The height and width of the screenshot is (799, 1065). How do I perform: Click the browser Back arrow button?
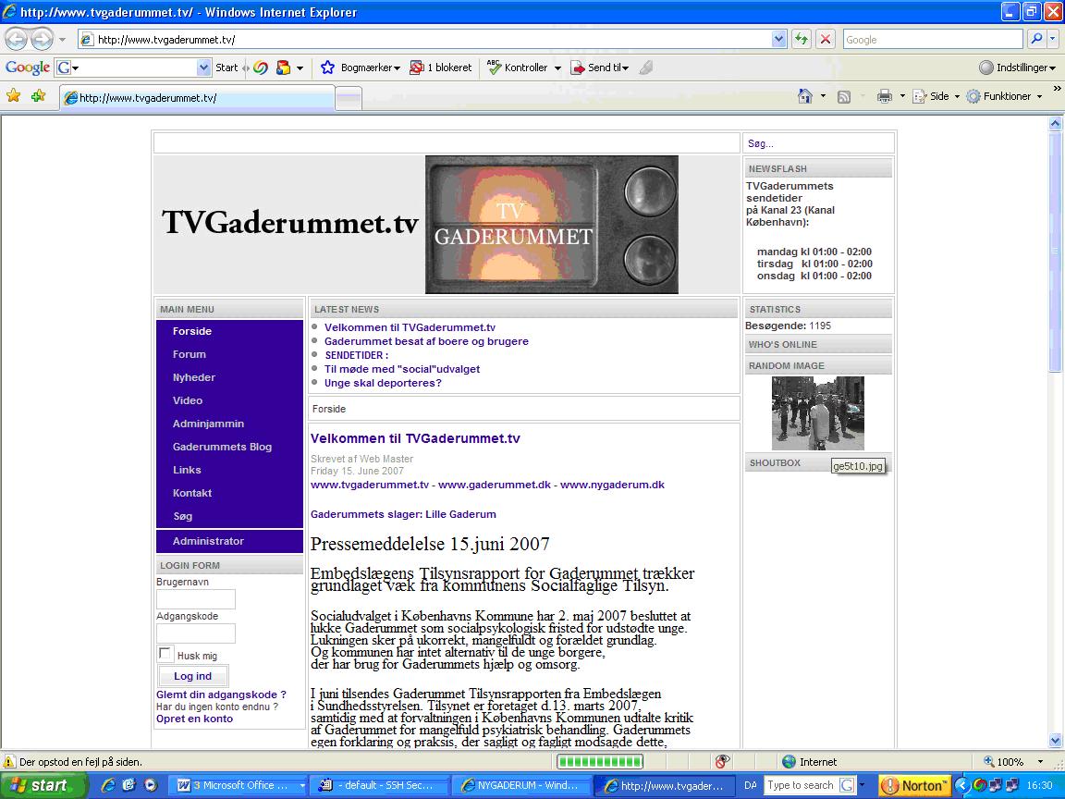17,39
